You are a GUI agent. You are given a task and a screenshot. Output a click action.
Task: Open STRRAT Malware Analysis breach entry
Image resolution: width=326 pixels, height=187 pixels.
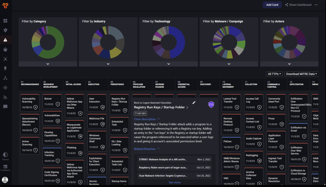175,159
